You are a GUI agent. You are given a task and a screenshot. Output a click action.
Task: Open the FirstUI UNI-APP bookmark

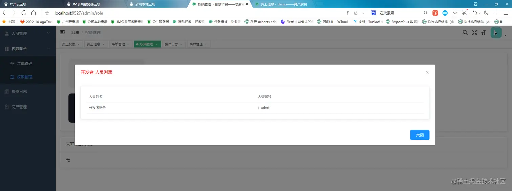(x=297, y=21)
